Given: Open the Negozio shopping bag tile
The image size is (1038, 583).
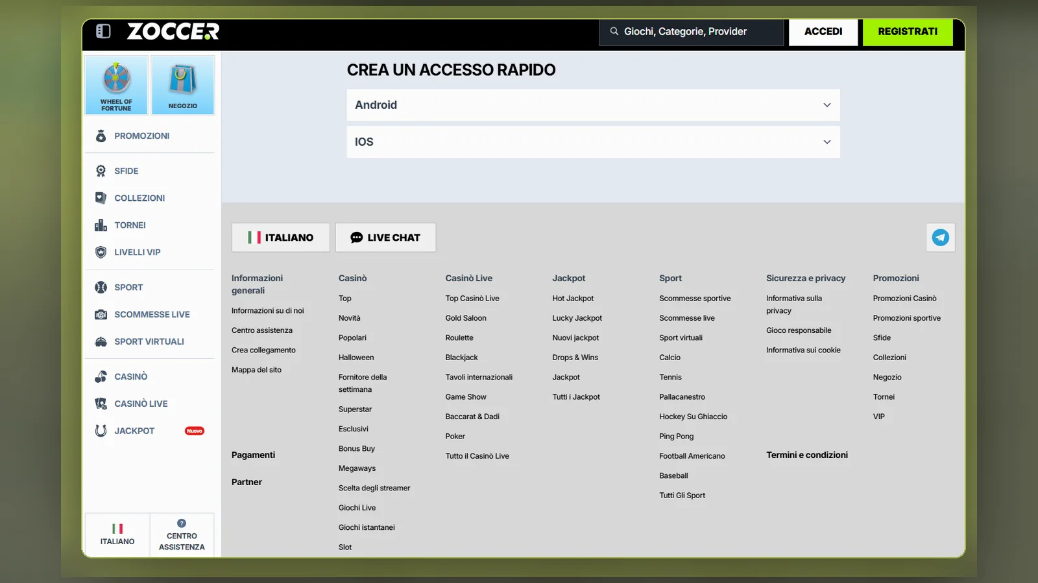Looking at the screenshot, I should (x=183, y=85).
